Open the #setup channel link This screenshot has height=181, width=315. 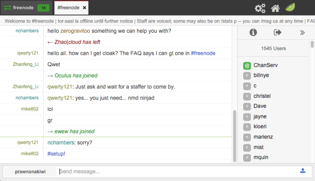pos(56,154)
